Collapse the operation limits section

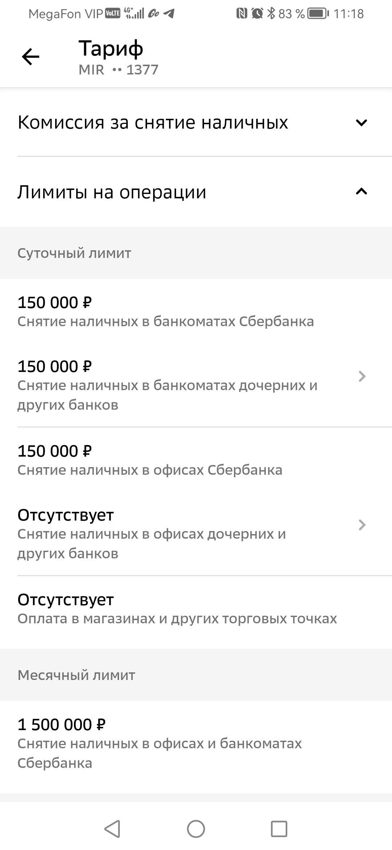point(361,191)
